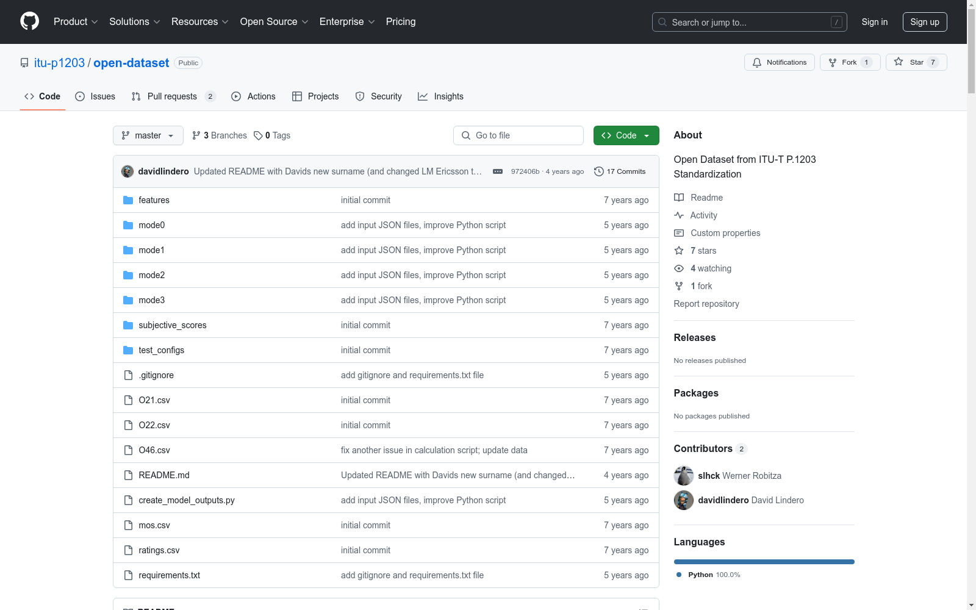Click the Sign up button

(x=925, y=22)
